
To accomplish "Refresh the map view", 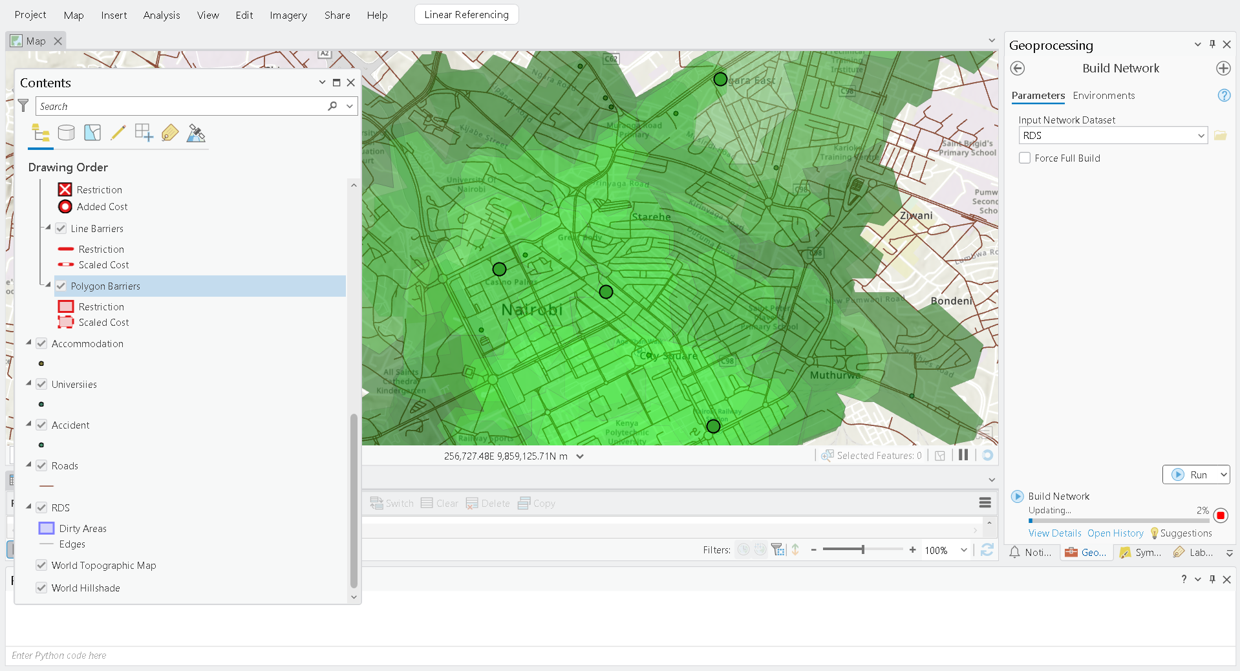I will (987, 455).
